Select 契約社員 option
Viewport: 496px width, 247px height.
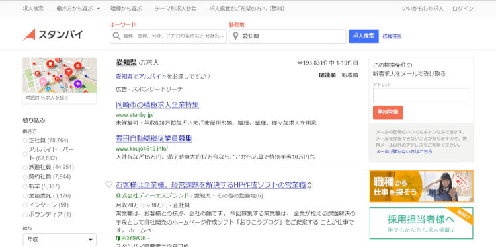click(x=25, y=177)
